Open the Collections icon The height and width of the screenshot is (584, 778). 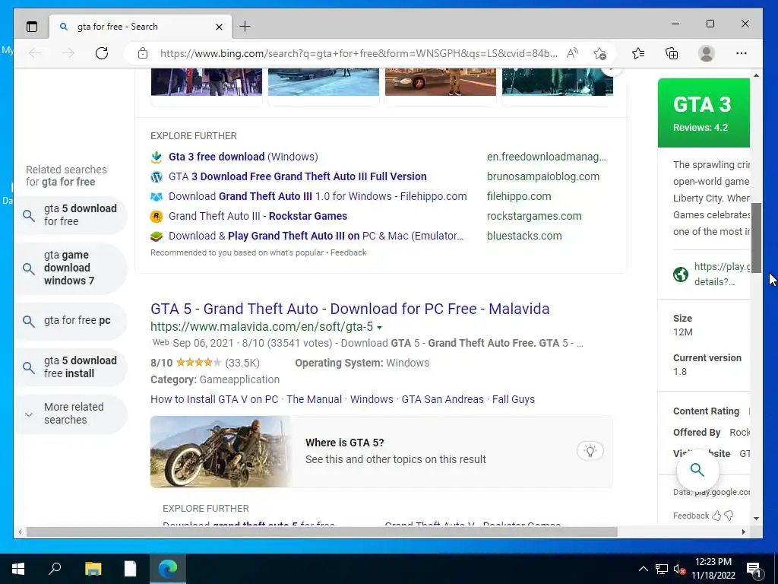(x=672, y=53)
